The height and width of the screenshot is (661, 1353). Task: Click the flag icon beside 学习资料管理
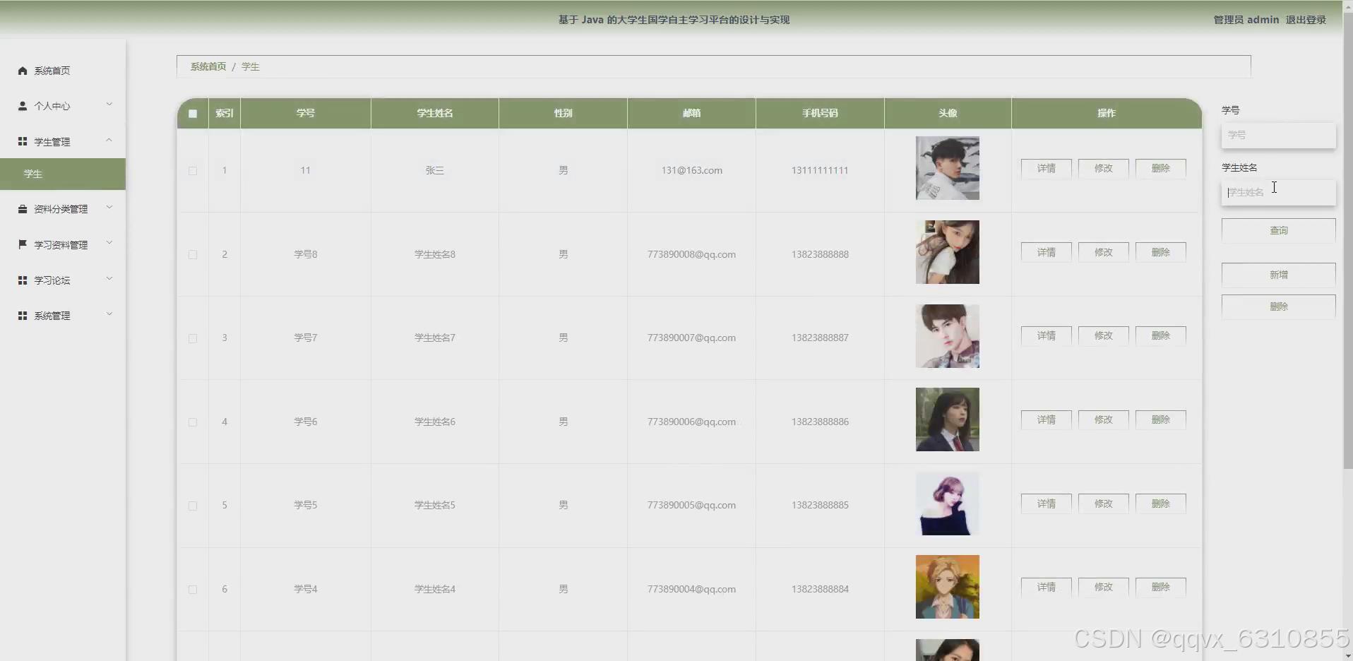pos(23,244)
